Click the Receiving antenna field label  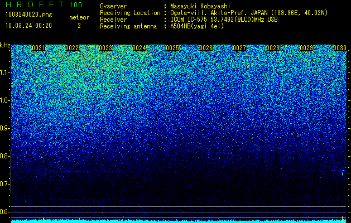(128, 26)
